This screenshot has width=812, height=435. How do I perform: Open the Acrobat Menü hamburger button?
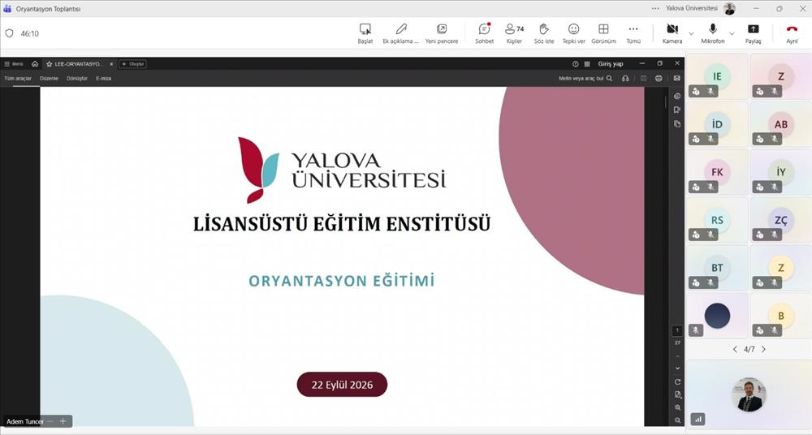(x=14, y=63)
